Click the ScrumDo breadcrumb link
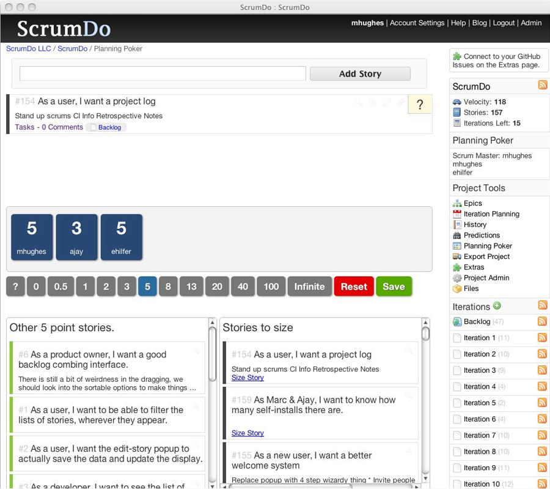 coord(72,49)
